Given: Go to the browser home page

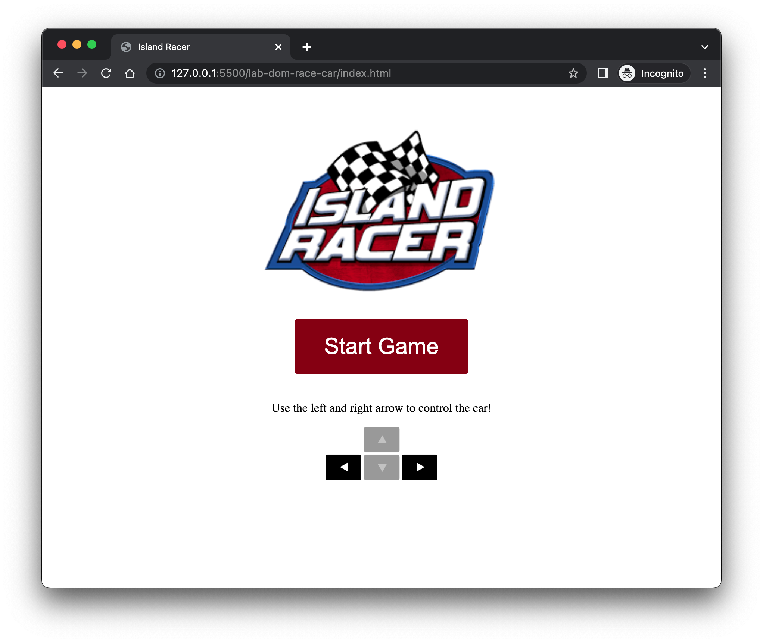Looking at the screenshot, I should click(130, 73).
